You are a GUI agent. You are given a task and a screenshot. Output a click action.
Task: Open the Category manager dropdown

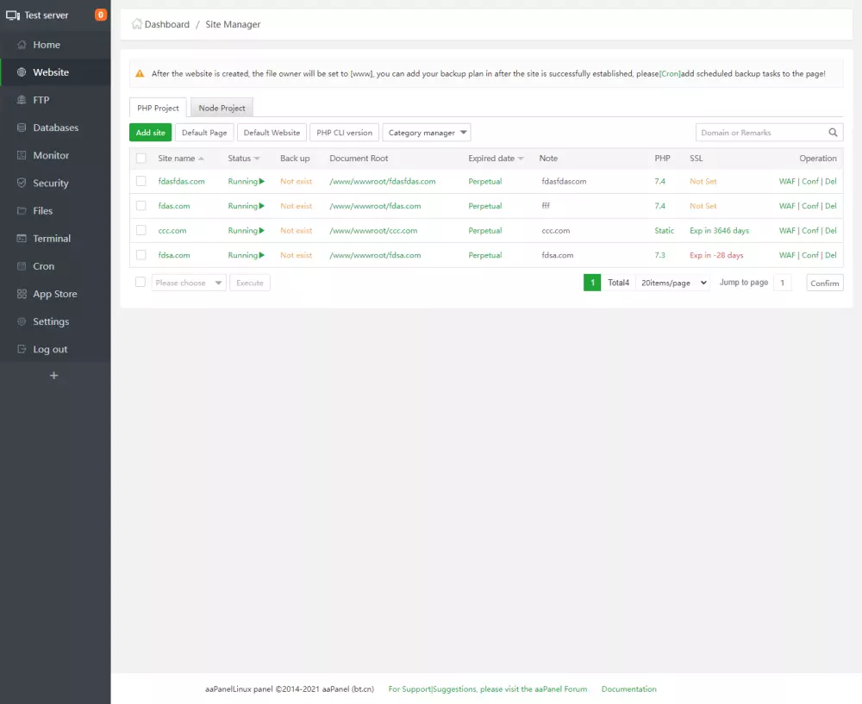pyautogui.click(x=427, y=132)
